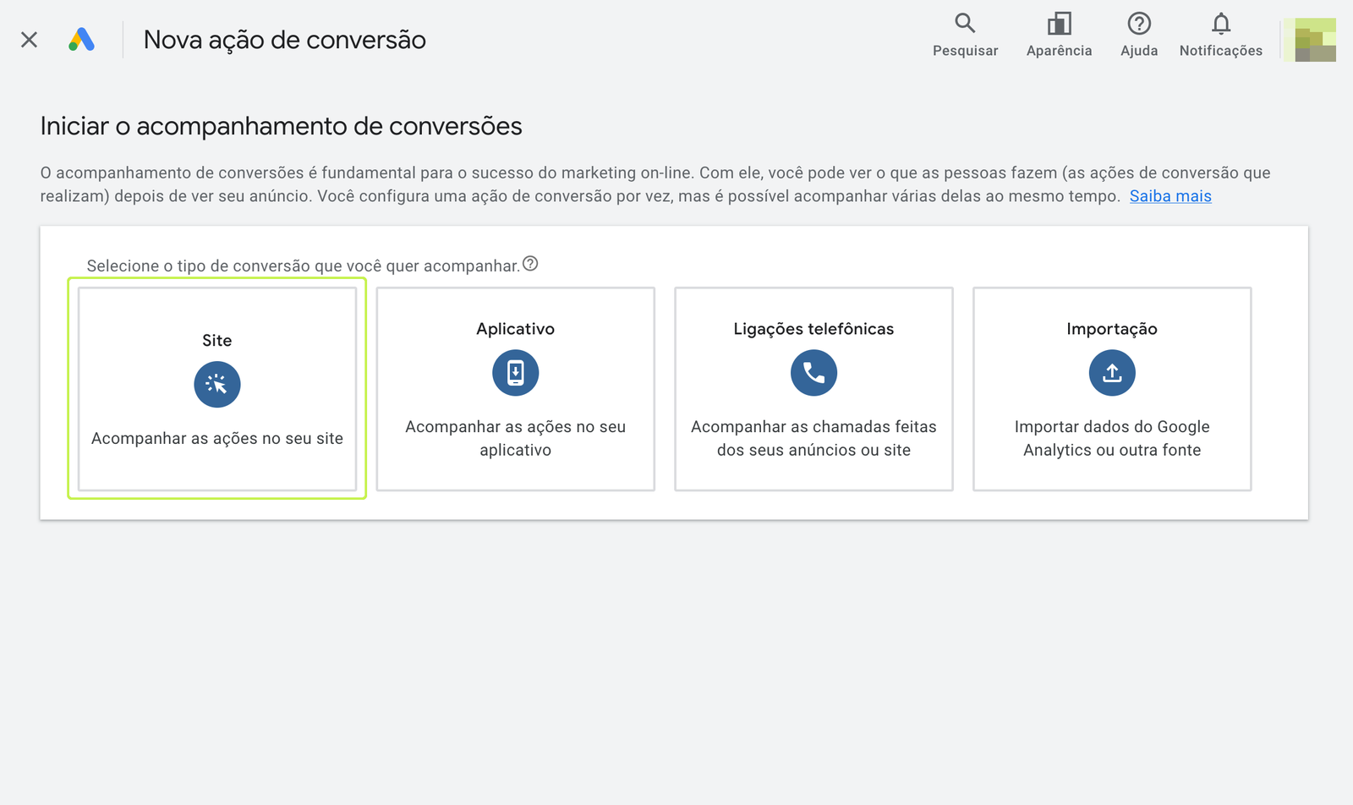Open the Pesquisar search tool
The image size is (1353, 805).
(x=965, y=35)
